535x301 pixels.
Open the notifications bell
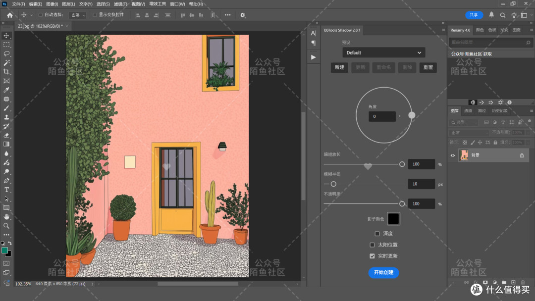click(x=491, y=15)
